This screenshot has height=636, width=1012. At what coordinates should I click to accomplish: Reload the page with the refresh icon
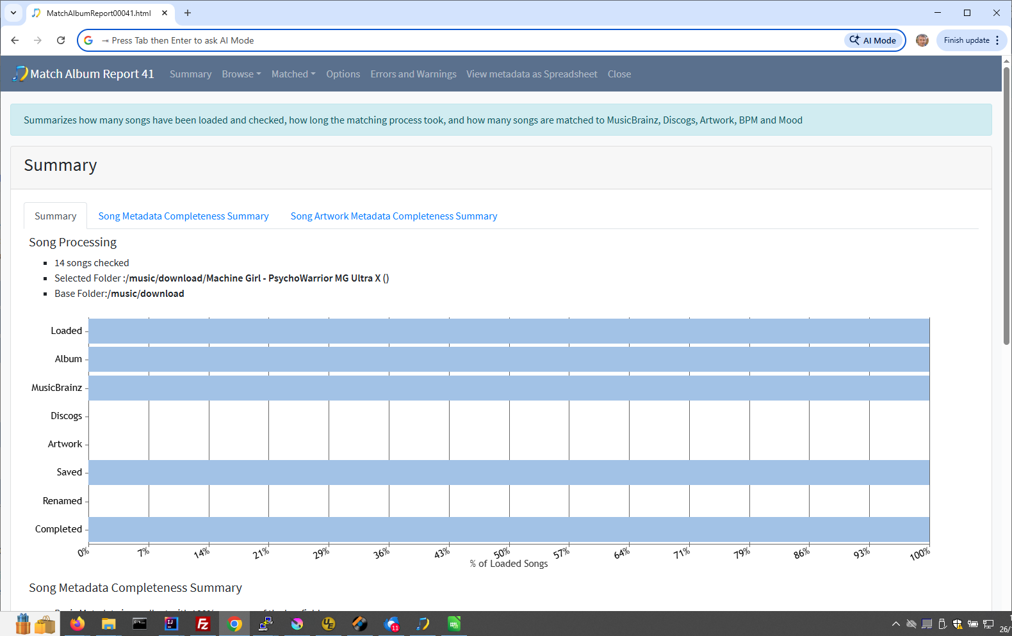[61, 40]
